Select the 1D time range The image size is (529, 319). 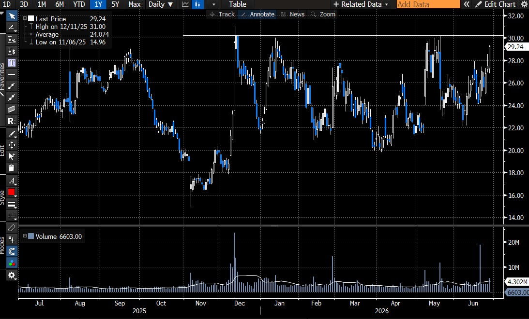7,4
